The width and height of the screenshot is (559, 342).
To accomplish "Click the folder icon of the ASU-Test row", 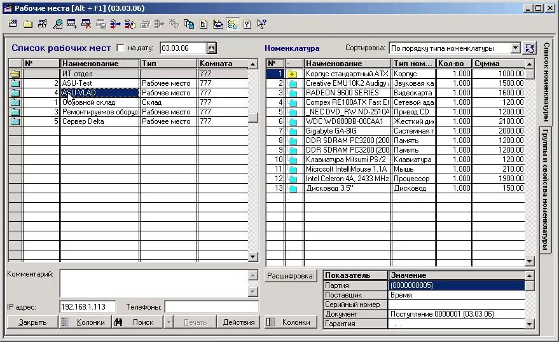I will 15,83.
